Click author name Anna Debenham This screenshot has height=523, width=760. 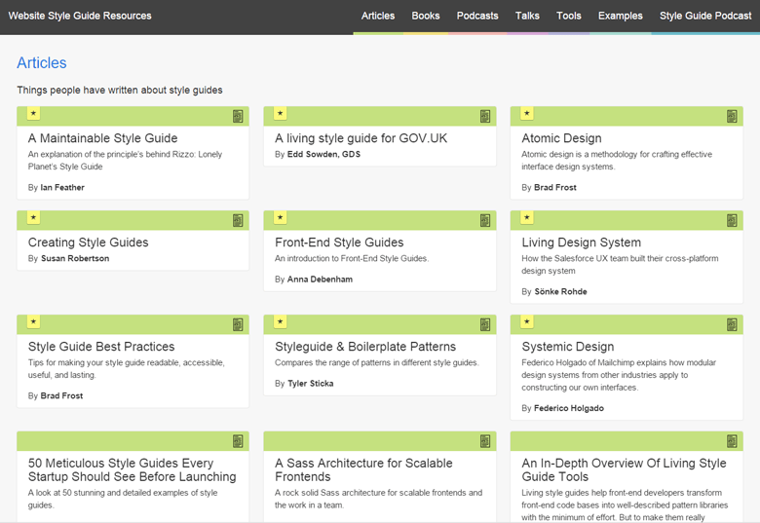click(x=320, y=280)
